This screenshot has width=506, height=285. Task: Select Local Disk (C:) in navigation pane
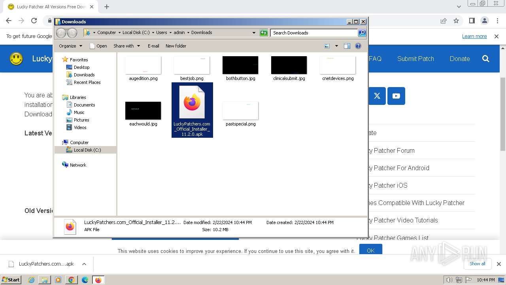pos(87,150)
